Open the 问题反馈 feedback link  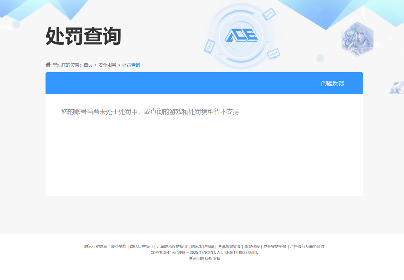333,84
